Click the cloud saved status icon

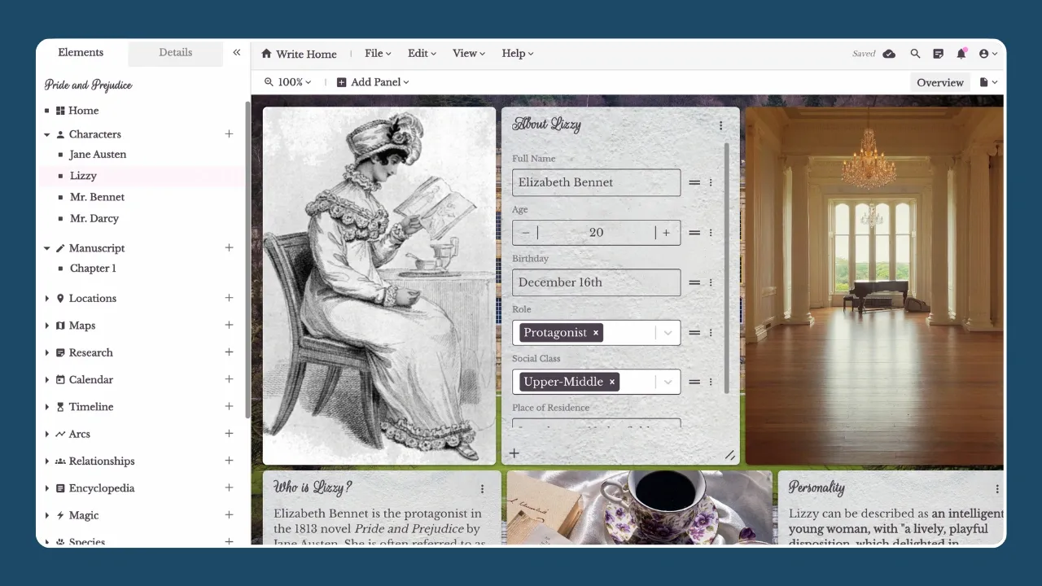click(x=889, y=53)
